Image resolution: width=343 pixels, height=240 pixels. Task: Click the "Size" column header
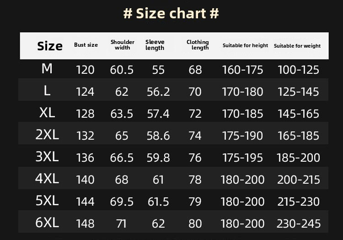[x=50, y=46]
